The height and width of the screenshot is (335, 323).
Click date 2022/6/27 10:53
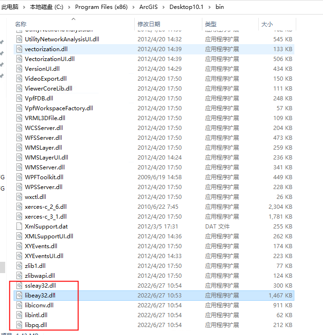(160, 295)
